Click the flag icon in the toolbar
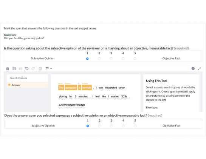206x159 pixels. (x=47, y=68)
